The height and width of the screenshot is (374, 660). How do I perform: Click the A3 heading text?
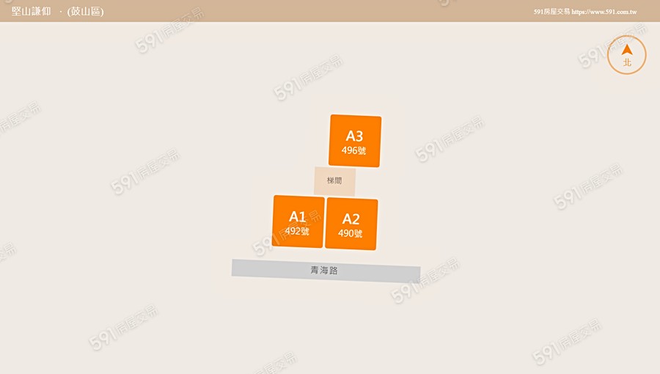click(x=354, y=136)
